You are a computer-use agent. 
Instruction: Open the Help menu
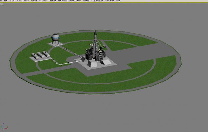point(119,1)
